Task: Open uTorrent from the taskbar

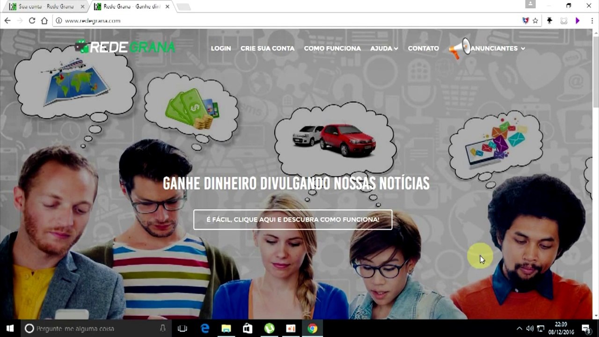Action: pos(269,329)
